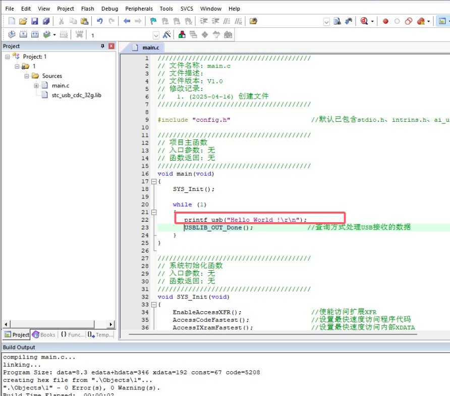Open a file with the Open folder icon
This screenshot has width=450, height=396.
pyautogui.click(x=23, y=21)
